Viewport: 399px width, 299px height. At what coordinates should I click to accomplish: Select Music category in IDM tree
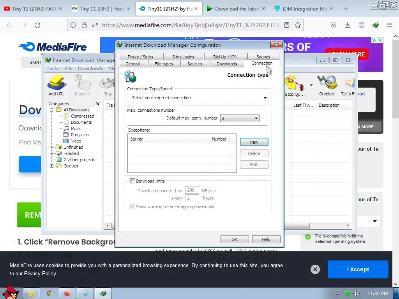pos(76,128)
